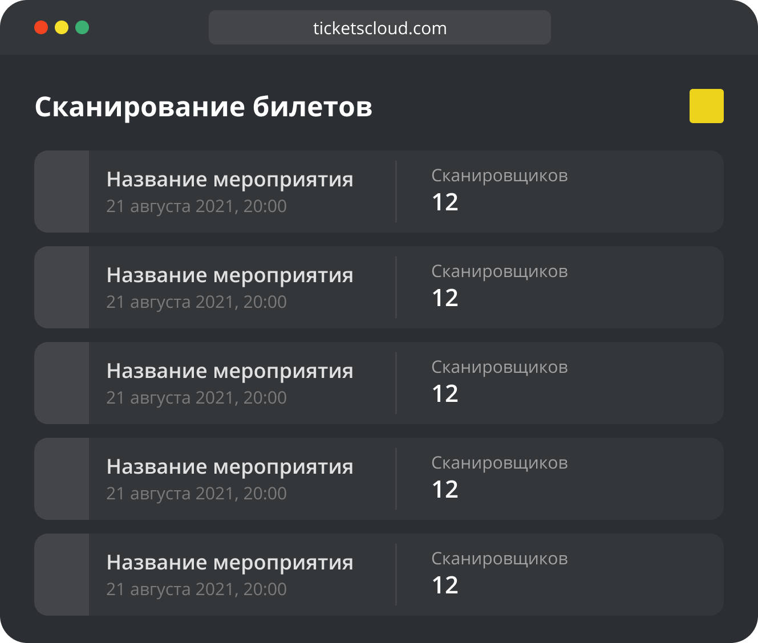This screenshot has height=643, width=758.
Task: Open the second event thumbnail
Action: tap(62, 287)
